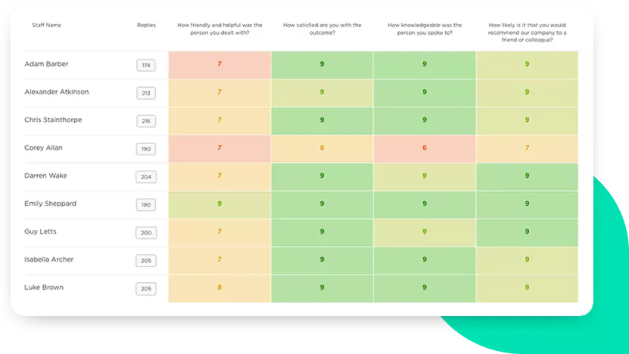Open Alexander Atkinson's 213 replies badge
Screen dimensions: 629x354
point(146,93)
